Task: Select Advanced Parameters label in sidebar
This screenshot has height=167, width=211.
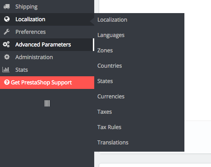Action: tap(43, 45)
